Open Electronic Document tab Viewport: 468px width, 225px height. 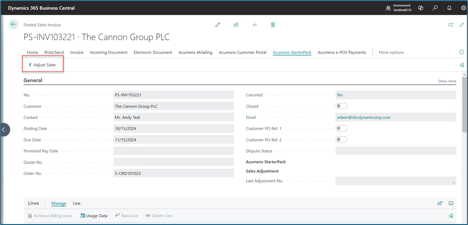pyautogui.click(x=153, y=52)
